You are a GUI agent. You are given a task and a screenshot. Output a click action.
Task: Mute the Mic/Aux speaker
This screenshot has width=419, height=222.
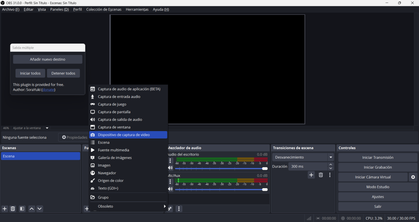[170, 189]
